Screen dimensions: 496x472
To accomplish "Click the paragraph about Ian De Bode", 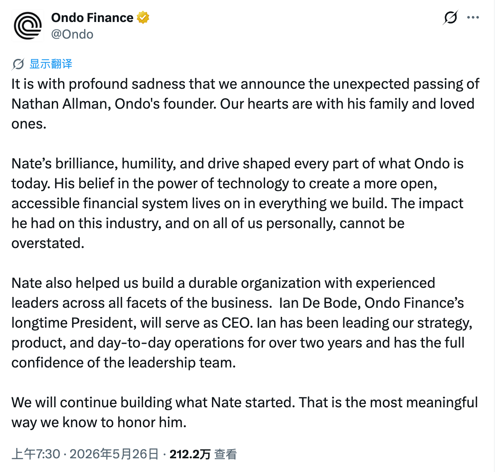I will click(242, 323).
